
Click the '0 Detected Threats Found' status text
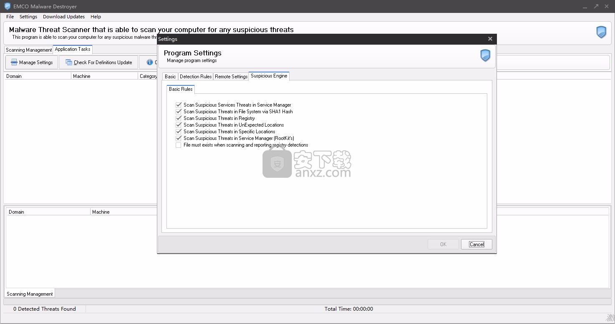pos(45,309)
